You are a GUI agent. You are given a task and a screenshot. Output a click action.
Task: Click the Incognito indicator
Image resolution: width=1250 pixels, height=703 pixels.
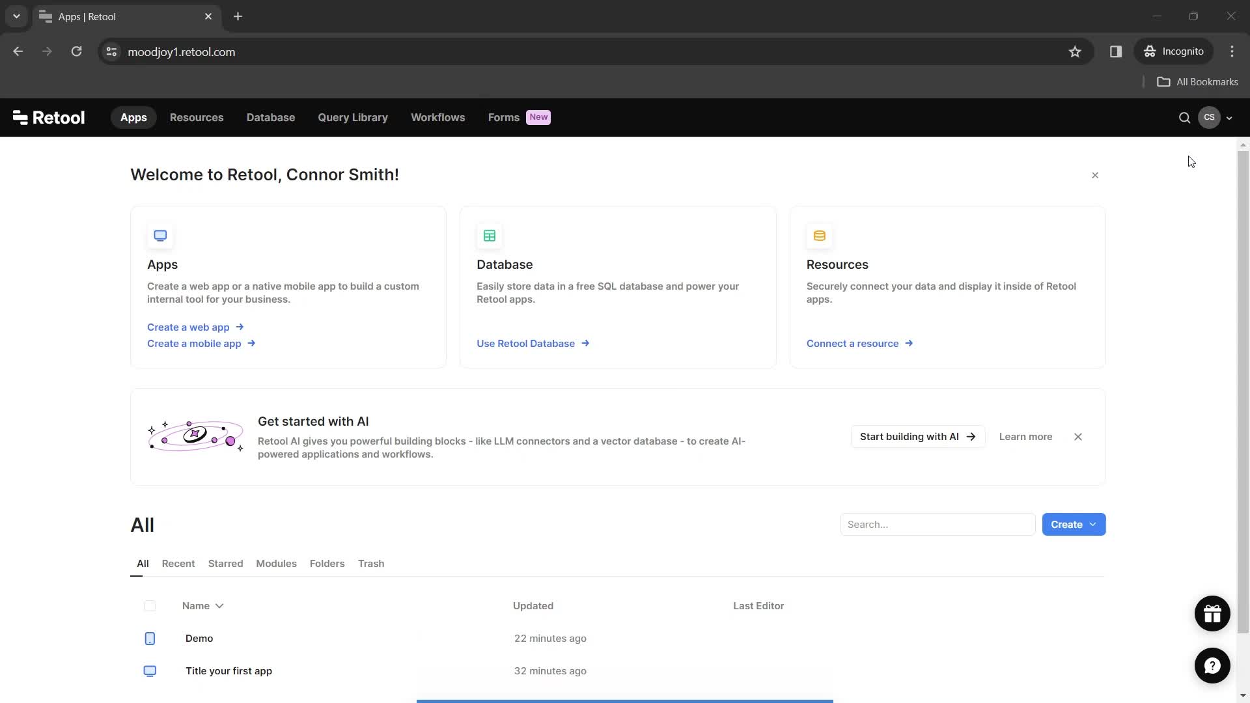click(x=1174, y=51)
